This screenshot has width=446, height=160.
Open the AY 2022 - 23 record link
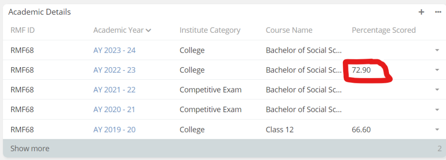(115, 70)
